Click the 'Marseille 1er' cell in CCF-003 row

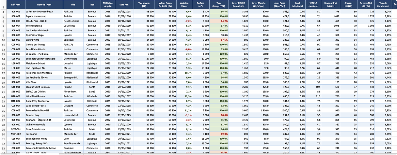[x=73, y=54]
